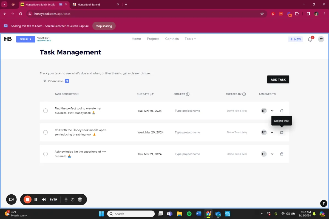Reload the browser page

click(x=21, y=14)
